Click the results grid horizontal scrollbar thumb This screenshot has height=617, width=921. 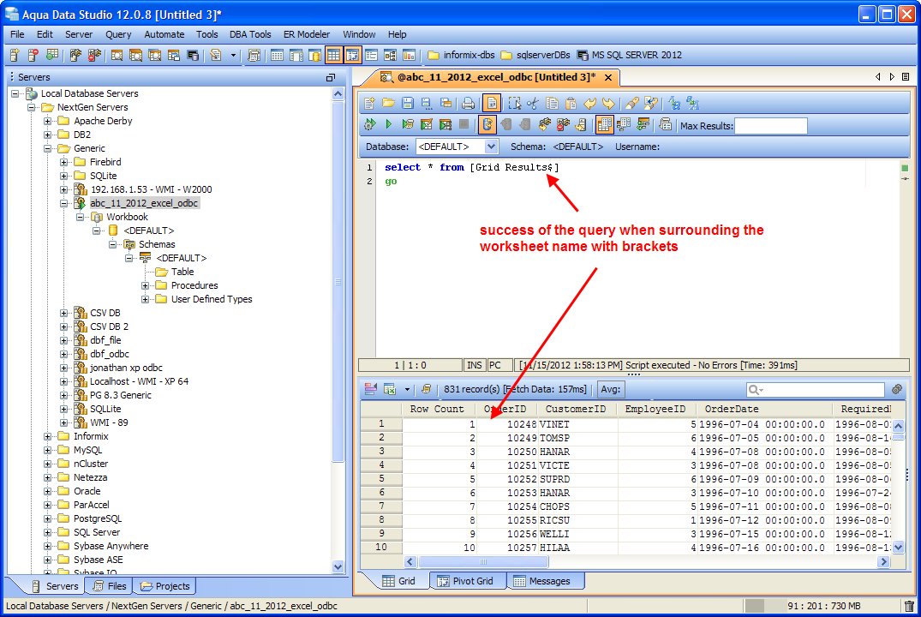tap(483, 562)
